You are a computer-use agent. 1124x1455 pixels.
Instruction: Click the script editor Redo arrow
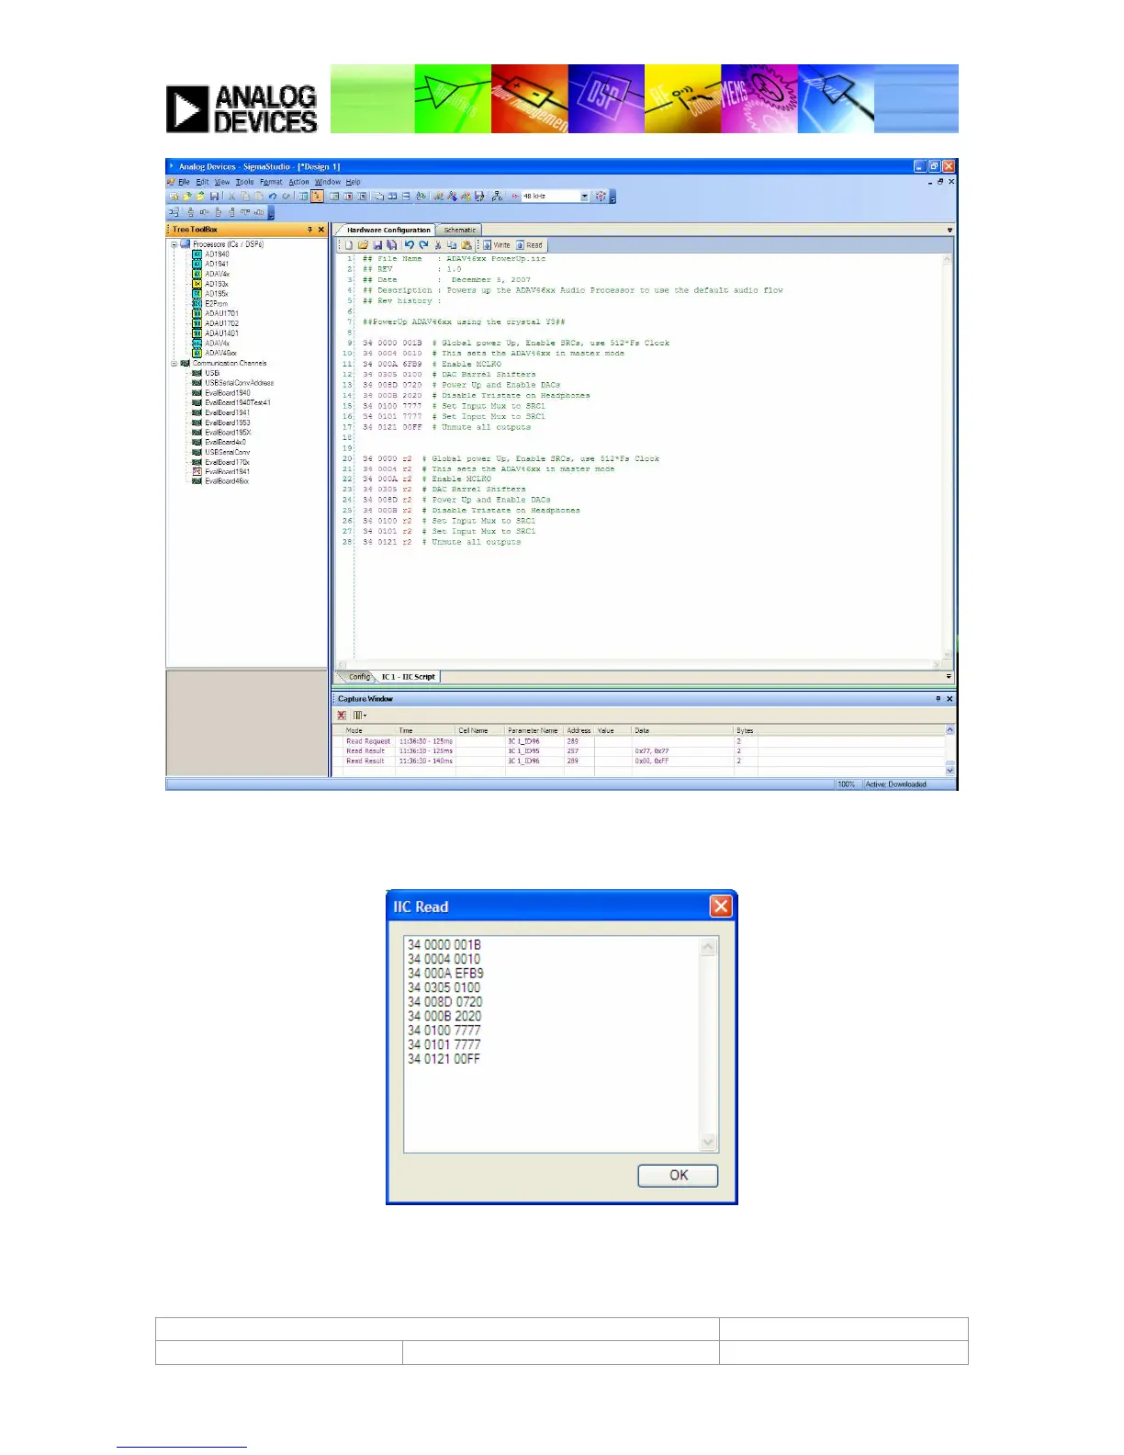423,245
